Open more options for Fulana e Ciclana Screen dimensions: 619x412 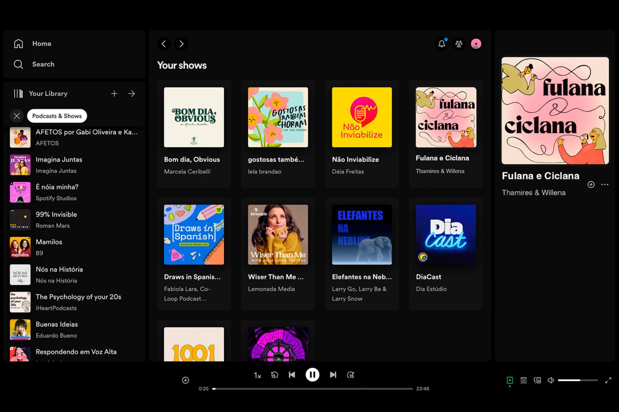(x=605, y=184)
